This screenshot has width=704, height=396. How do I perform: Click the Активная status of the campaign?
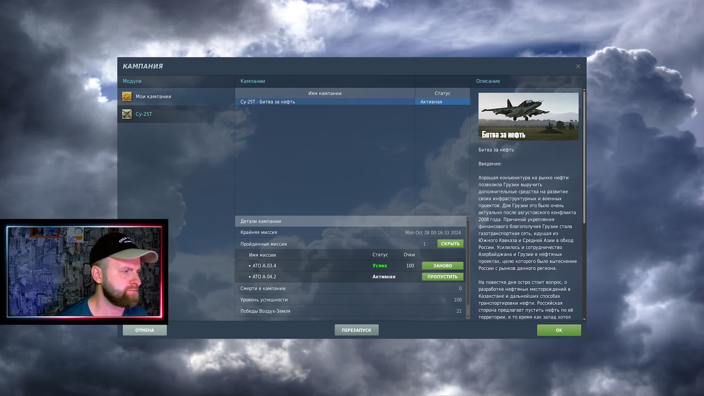(x=431, y=101)
